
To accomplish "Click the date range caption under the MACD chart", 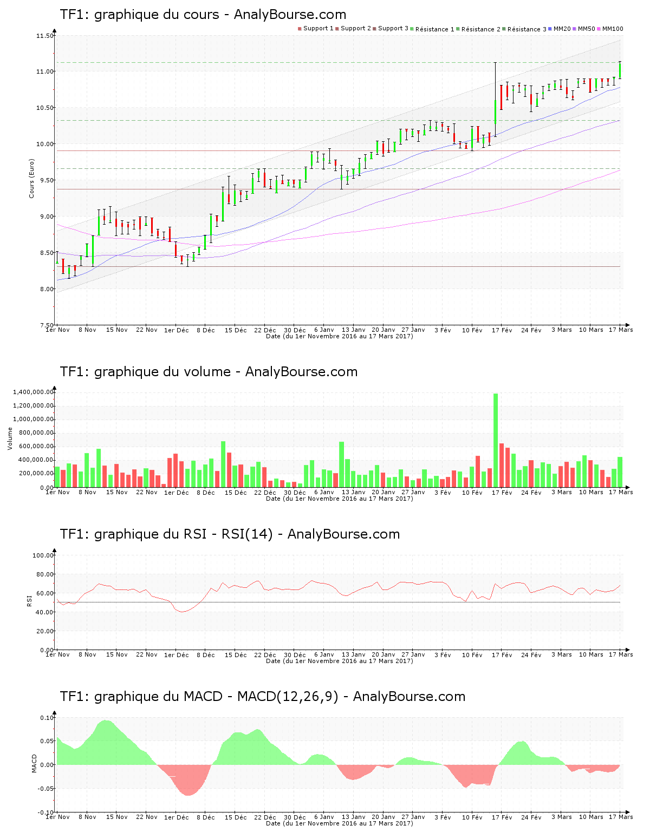I will click(340, 823).
